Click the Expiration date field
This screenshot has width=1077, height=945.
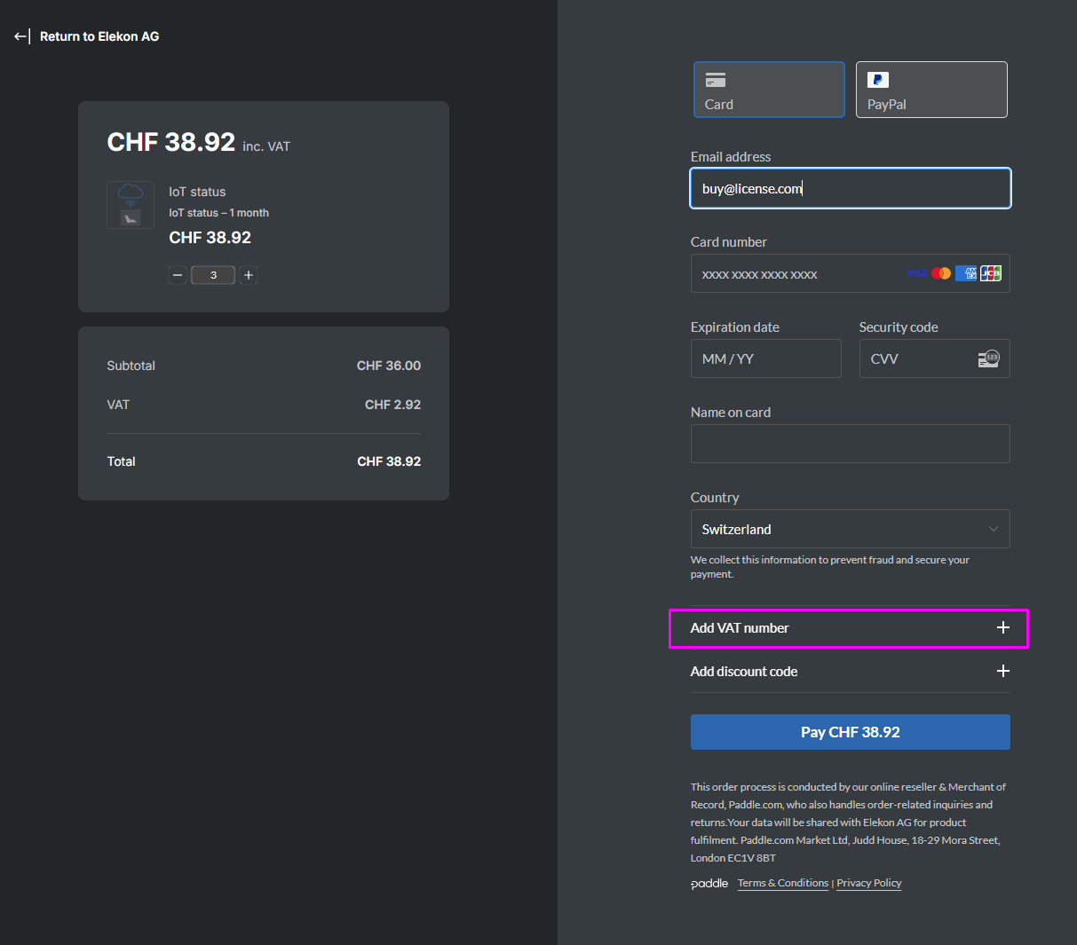(765, 358)
